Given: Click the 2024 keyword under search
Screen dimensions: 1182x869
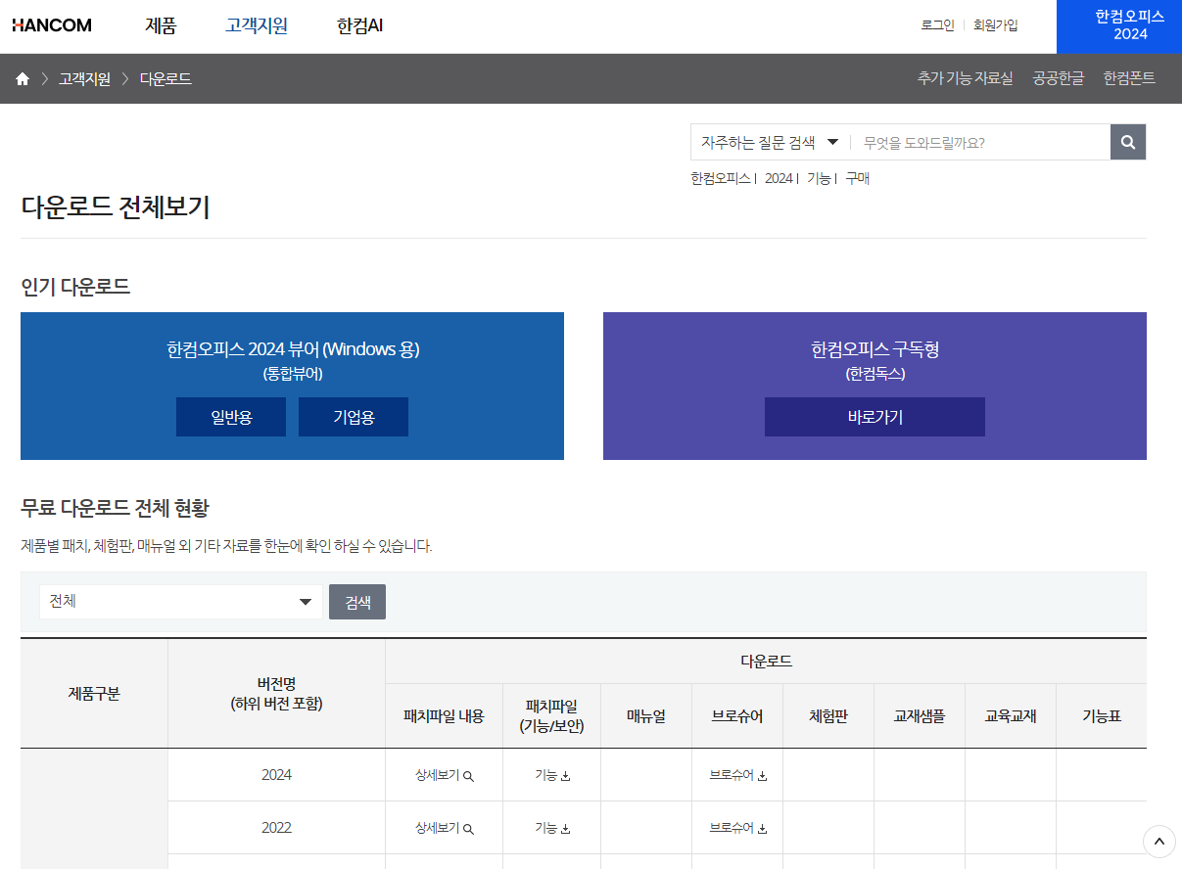Looking at the screenshot, I should (x=779, y=178).
